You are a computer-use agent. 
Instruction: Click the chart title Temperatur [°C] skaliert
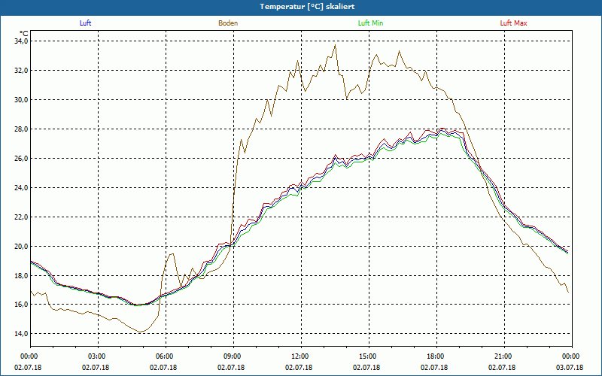tap(307, 7)
